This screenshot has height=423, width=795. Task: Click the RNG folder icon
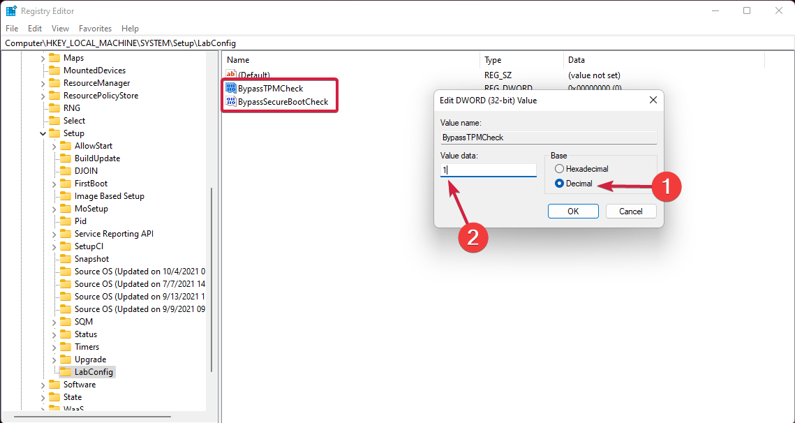(x=54, y=108)
